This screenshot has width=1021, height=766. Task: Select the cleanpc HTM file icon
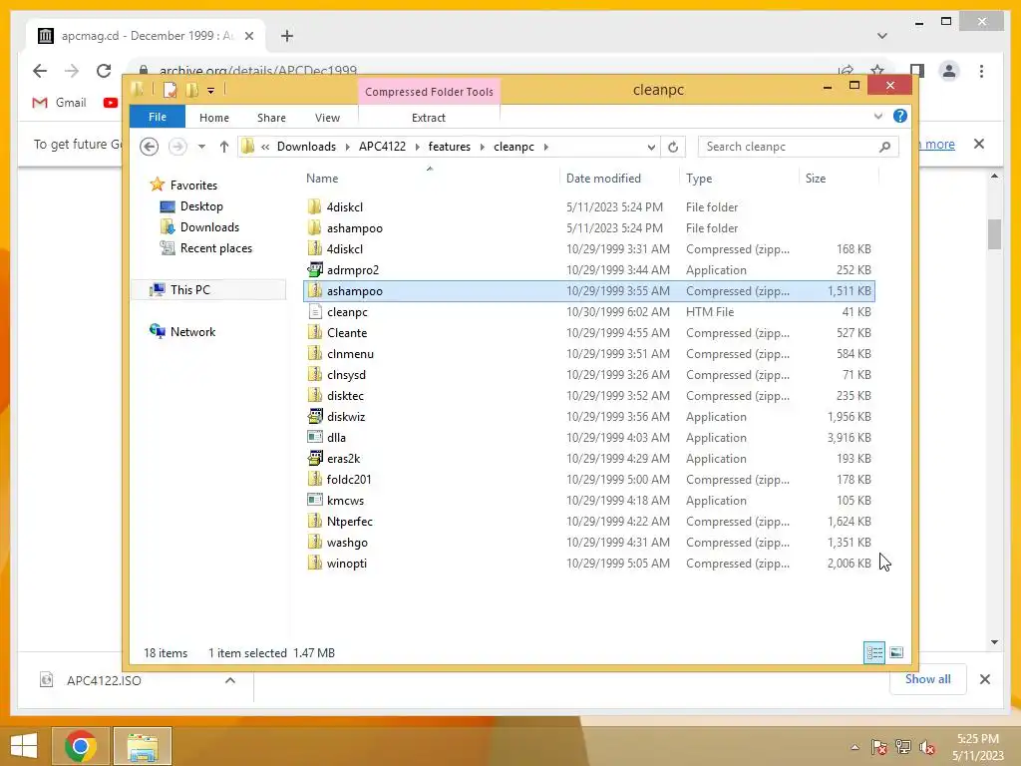(x=315, y=311)
